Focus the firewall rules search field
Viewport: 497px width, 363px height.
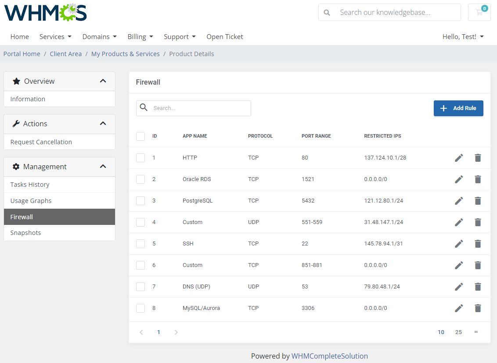coord(200,108)
